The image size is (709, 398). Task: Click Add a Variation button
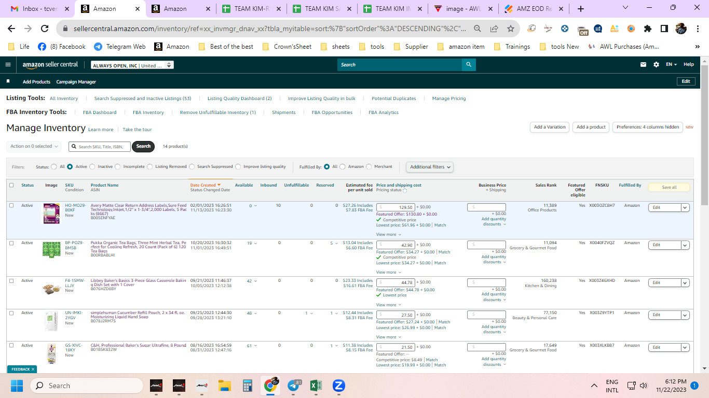(550, 127)
